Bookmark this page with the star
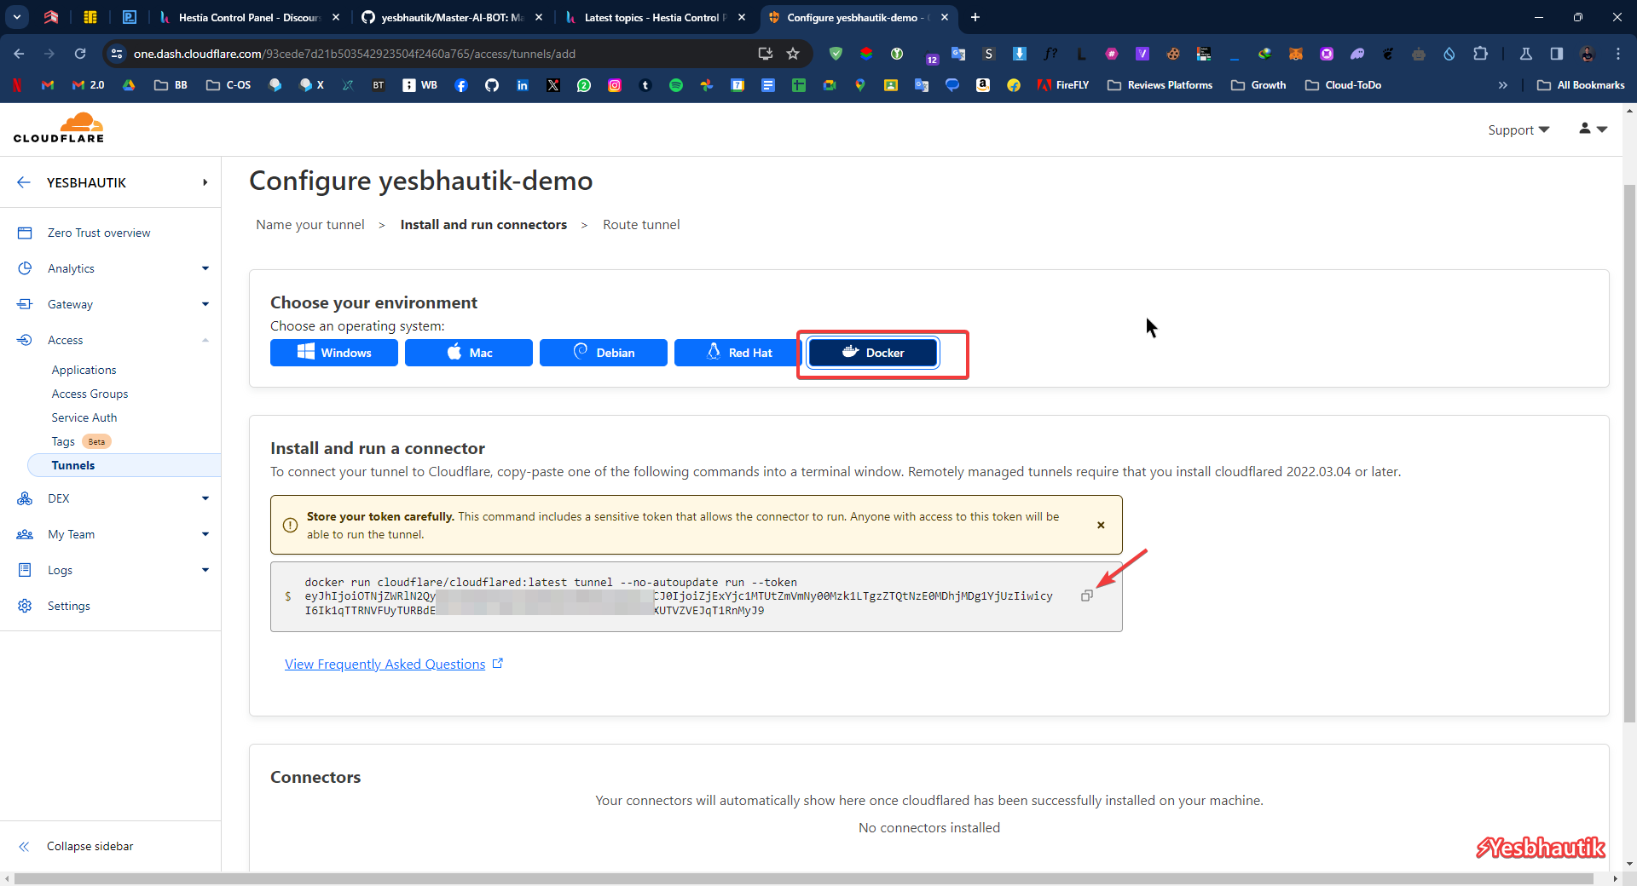Image resolution: width=1637 pixels, height=886 pixels. click(793, 54)
